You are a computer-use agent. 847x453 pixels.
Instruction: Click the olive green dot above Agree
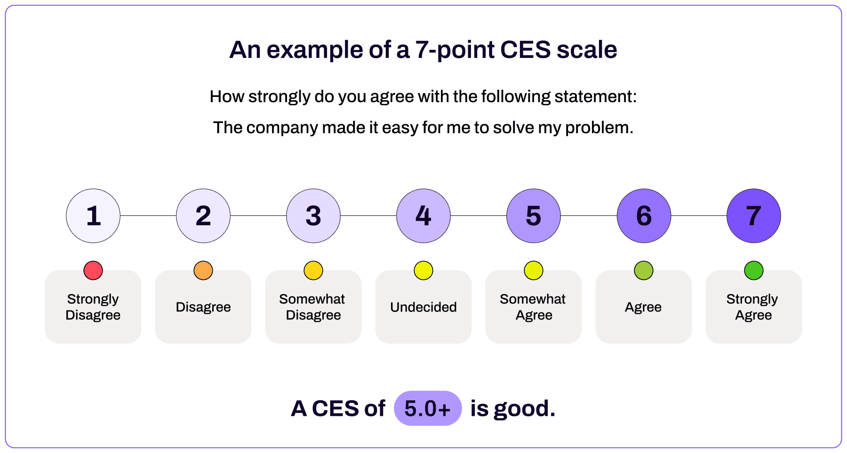pos(644,270)
